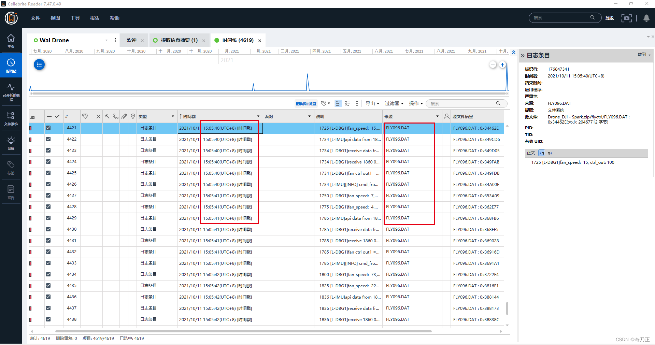Click the table's vertical scrollbar thumb
The image size is (655, 345).
[x=507, y=308]
